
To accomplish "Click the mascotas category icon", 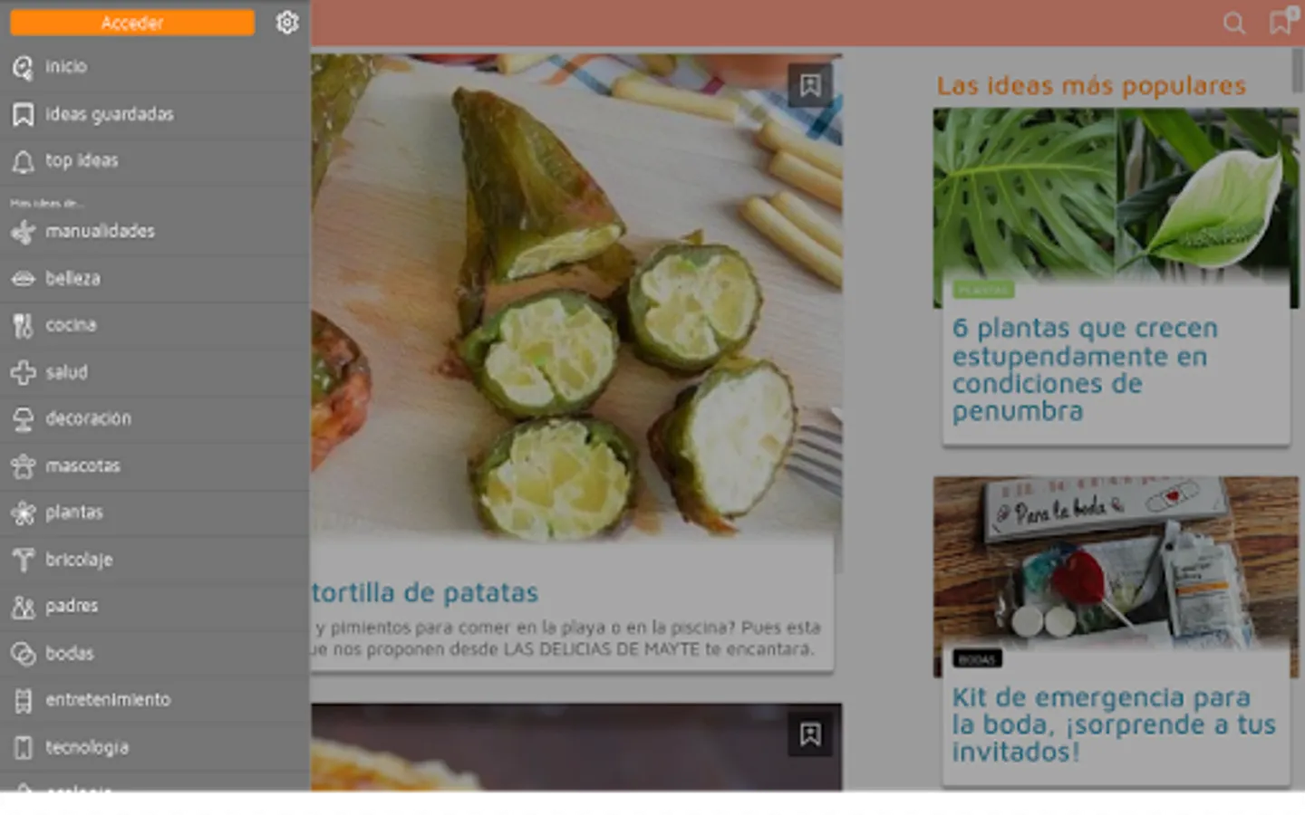I will click(x=23, y=466).
